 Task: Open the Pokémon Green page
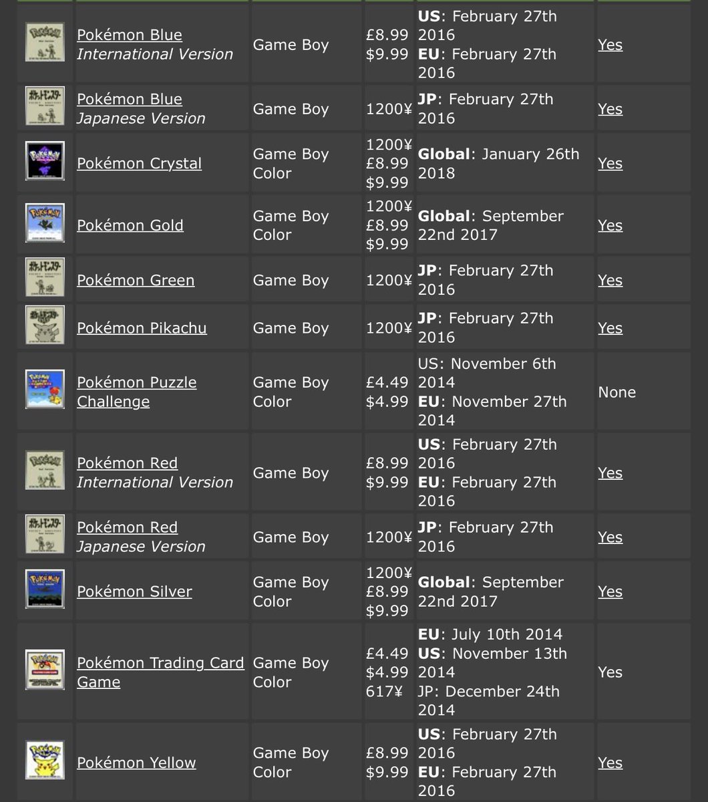[x=136, y=280]
